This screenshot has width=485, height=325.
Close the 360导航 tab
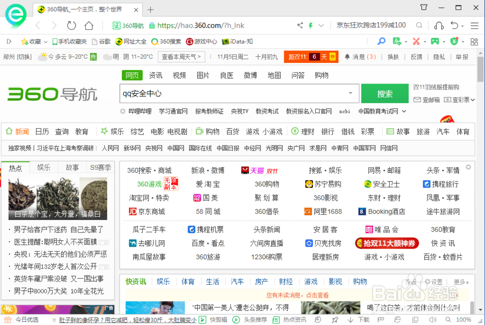pyautogui.click(x=136, y=10)
